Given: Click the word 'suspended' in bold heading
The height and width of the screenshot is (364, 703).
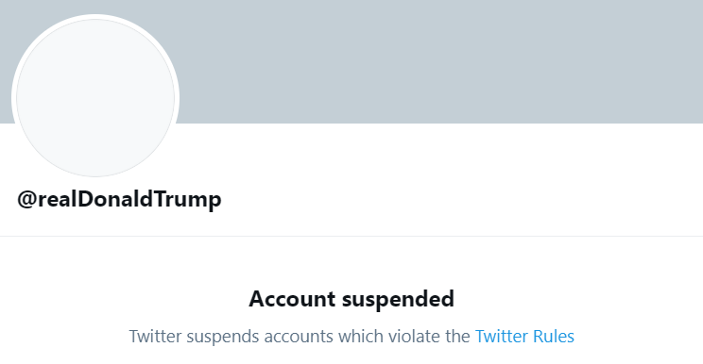Looking at the screenshot, I should pos(398,299).
